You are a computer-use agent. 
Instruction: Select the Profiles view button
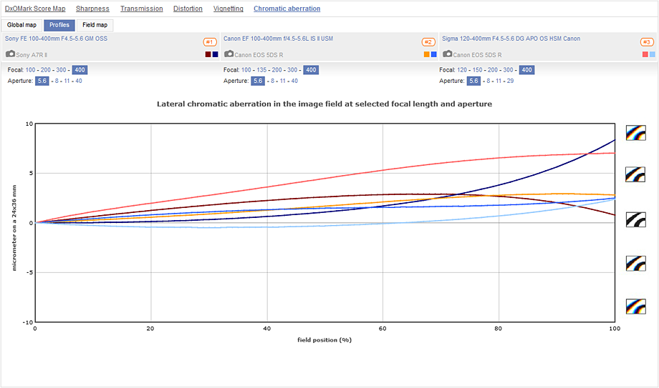(59, 25)
